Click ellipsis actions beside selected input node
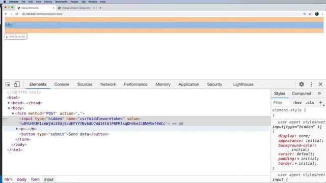The height and width of the screenshot is (183, 326). (5, 119)
